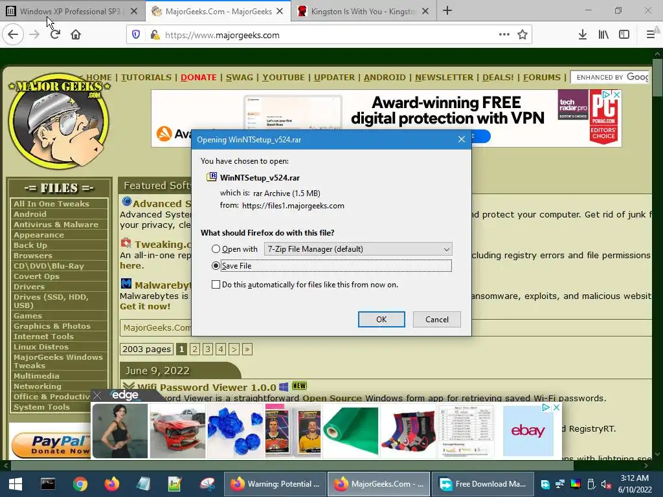
Task: Close the Avast ad with its X
Action: click(617, 94)
